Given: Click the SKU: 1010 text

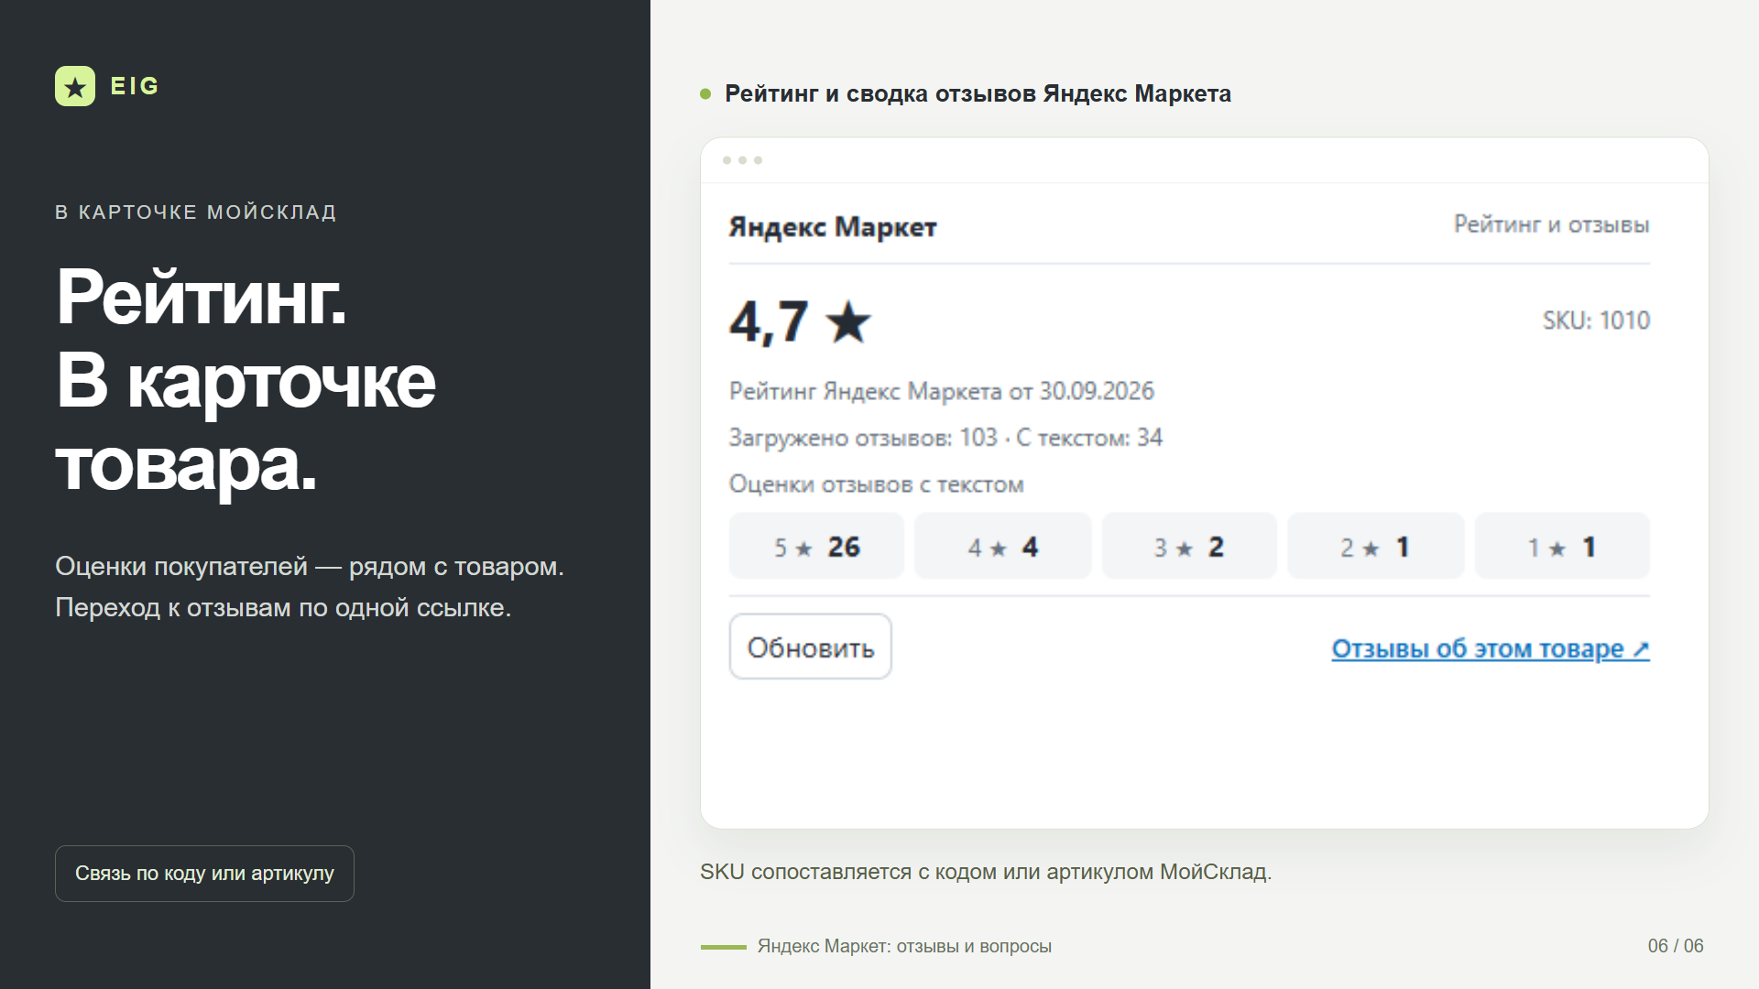Looking at the screenshot, I should tap(1596, 321).
